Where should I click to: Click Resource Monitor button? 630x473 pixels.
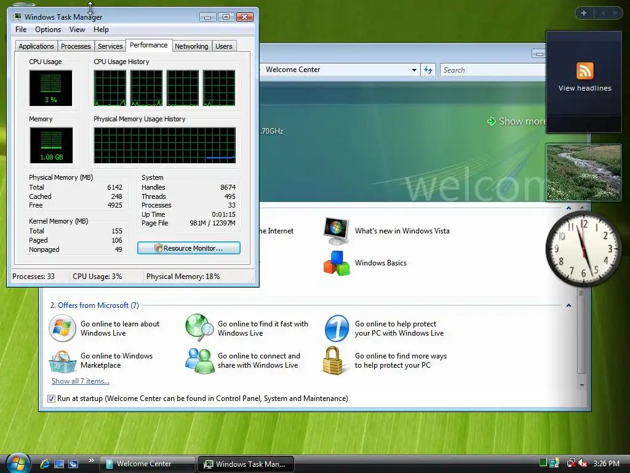(189, 248)
